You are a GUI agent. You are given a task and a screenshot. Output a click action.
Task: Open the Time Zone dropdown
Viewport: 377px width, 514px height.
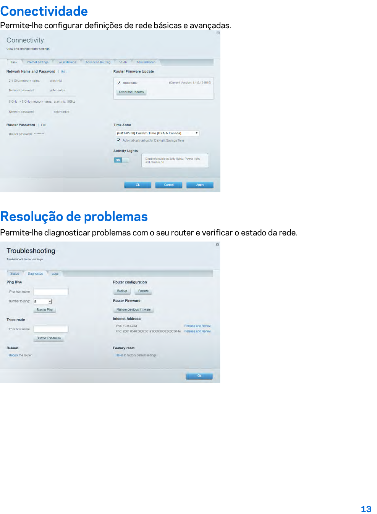157,133
